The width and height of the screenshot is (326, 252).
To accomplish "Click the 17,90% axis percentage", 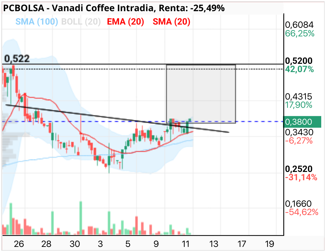I will point(299,105).
